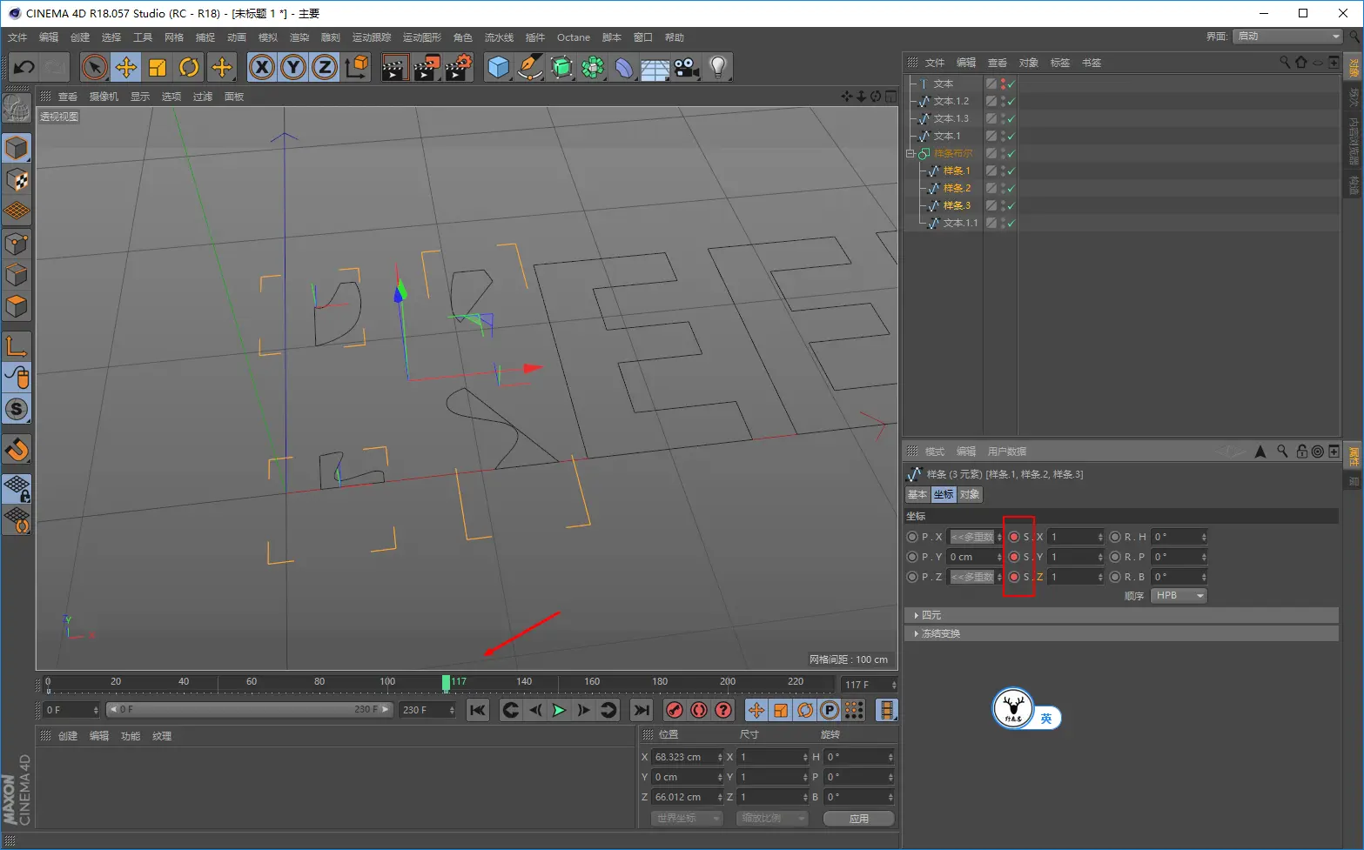This screenshot has width=1364, height=850.
Task: Open render to picture viewer icon
Action: tap(426, 67)
